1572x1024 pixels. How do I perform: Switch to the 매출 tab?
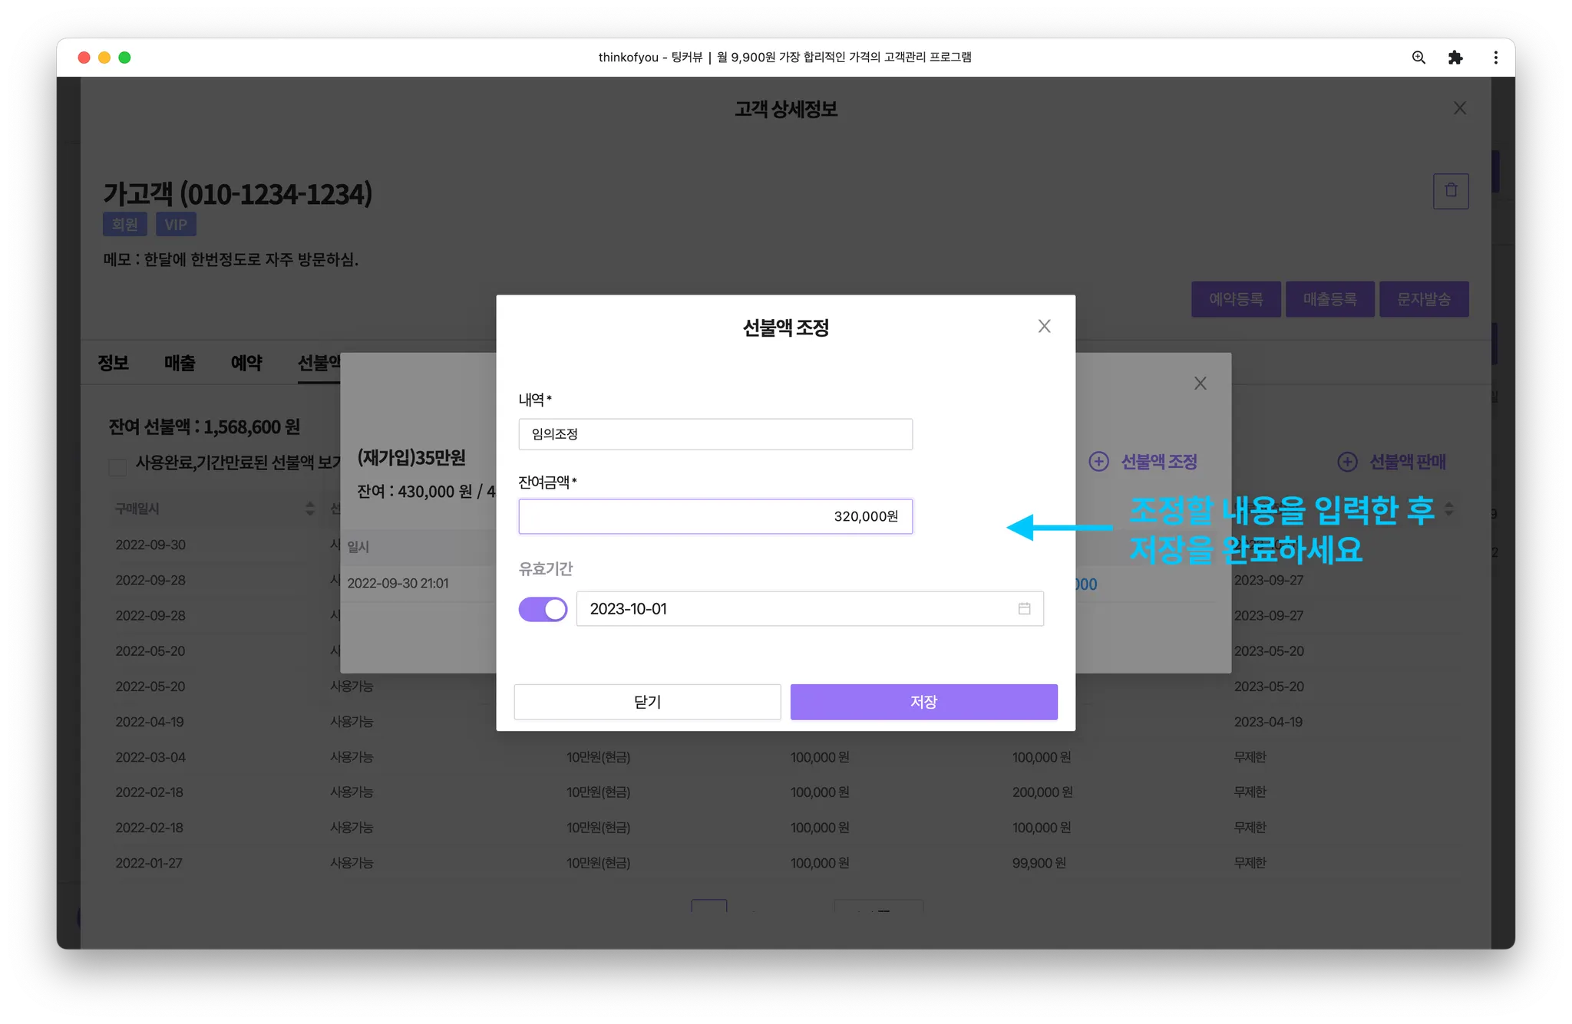tap(180, 363)
